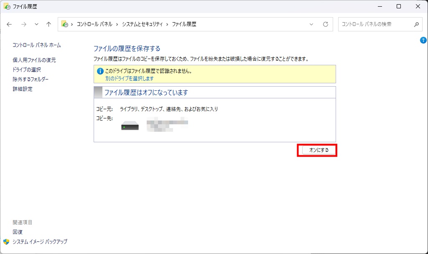Click the destination drive icon
Image resolution: width=428 pixels, height=254 pixels.
[x=130, y=126]
